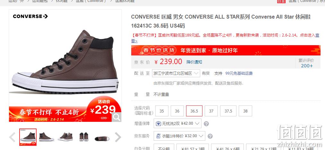
Task: Select size 38
Action: [245, 111]
